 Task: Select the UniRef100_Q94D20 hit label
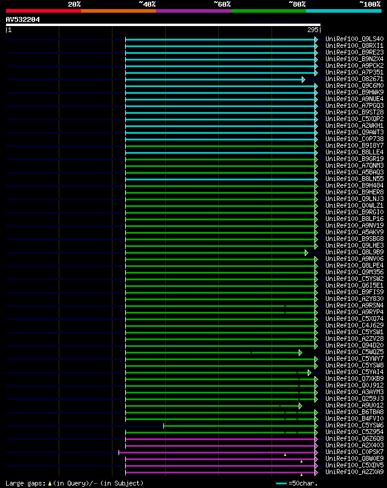(x=354, y=346)
